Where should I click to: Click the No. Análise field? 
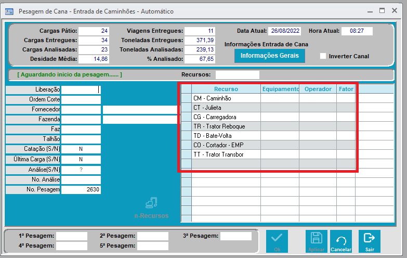tap(81, 179)
